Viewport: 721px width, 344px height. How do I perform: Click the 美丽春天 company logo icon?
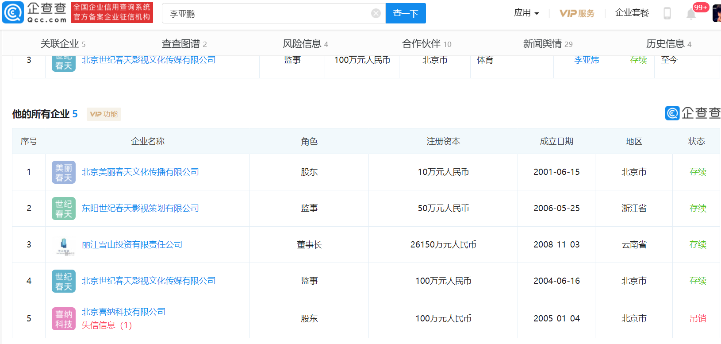pos(64,172)
